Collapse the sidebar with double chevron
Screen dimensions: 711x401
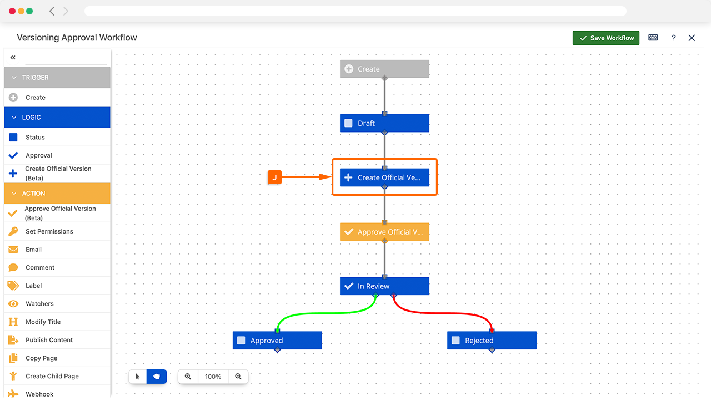(13, 57)
